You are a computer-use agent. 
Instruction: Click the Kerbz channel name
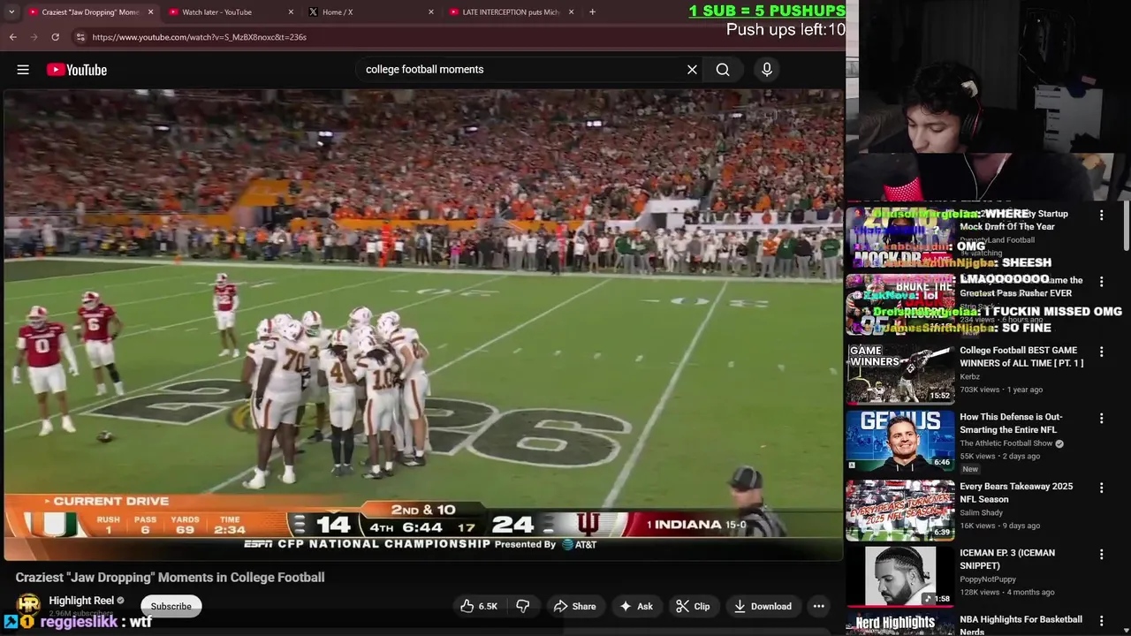[x=970, y=376]
